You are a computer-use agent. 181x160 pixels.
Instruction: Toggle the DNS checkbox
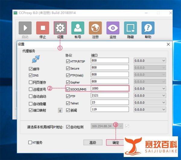[30, 75]
